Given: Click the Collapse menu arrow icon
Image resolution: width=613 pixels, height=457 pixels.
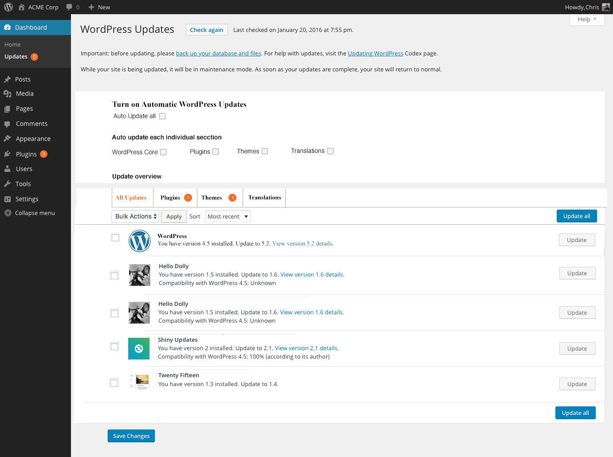Looking at the screenshot, I should pyautogui.click(x=7, y=213).
